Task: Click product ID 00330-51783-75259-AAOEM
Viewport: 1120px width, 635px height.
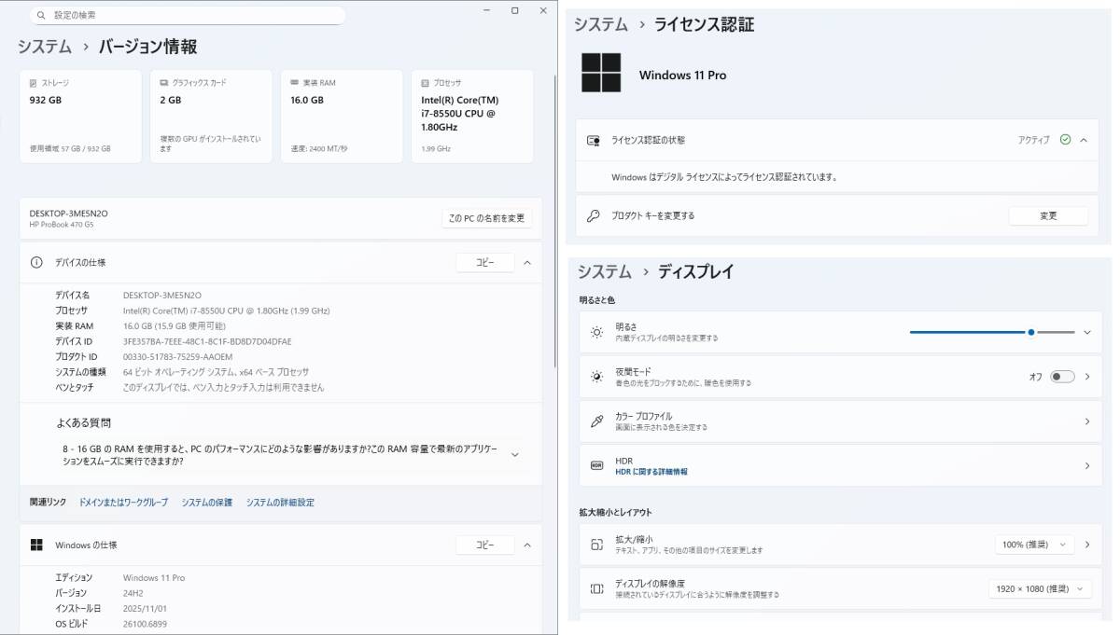Action: [177, 356]
